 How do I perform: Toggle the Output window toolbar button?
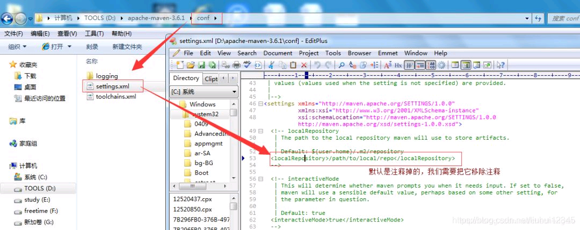[x=477, y=65]
